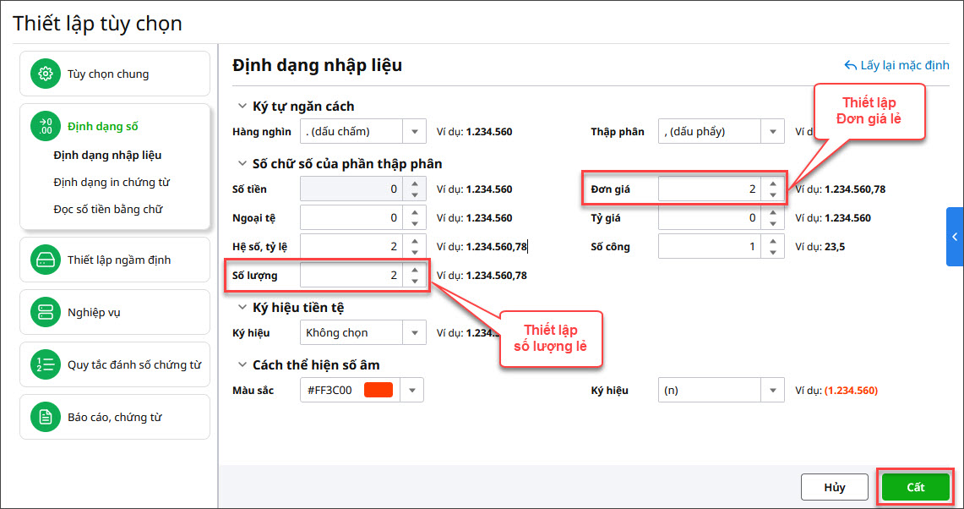
Task: Click the Định dạng nhập liệu heading
Action: pyautogui.click(x=317, y=65)
